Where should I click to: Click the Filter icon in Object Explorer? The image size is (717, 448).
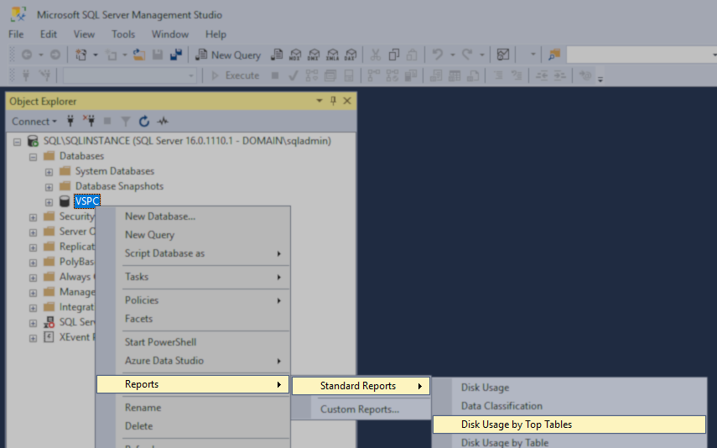click(x=125, y=122)
